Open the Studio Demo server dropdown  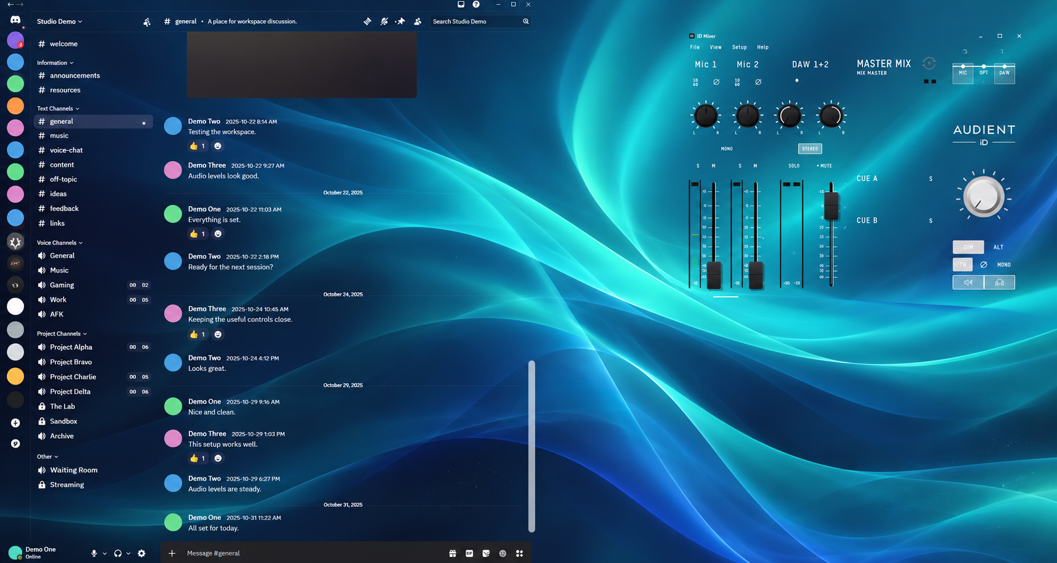[60, 22]
